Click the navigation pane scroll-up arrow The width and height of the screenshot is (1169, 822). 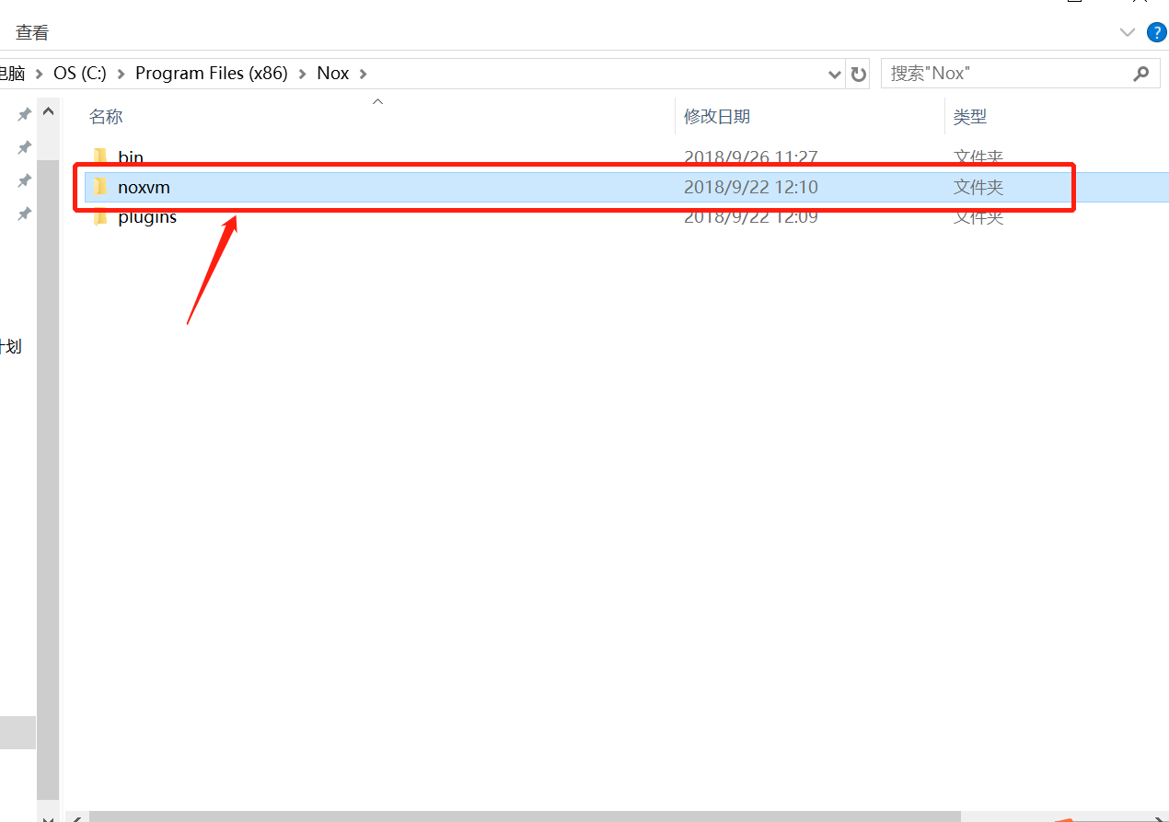[x=49, y=112]
